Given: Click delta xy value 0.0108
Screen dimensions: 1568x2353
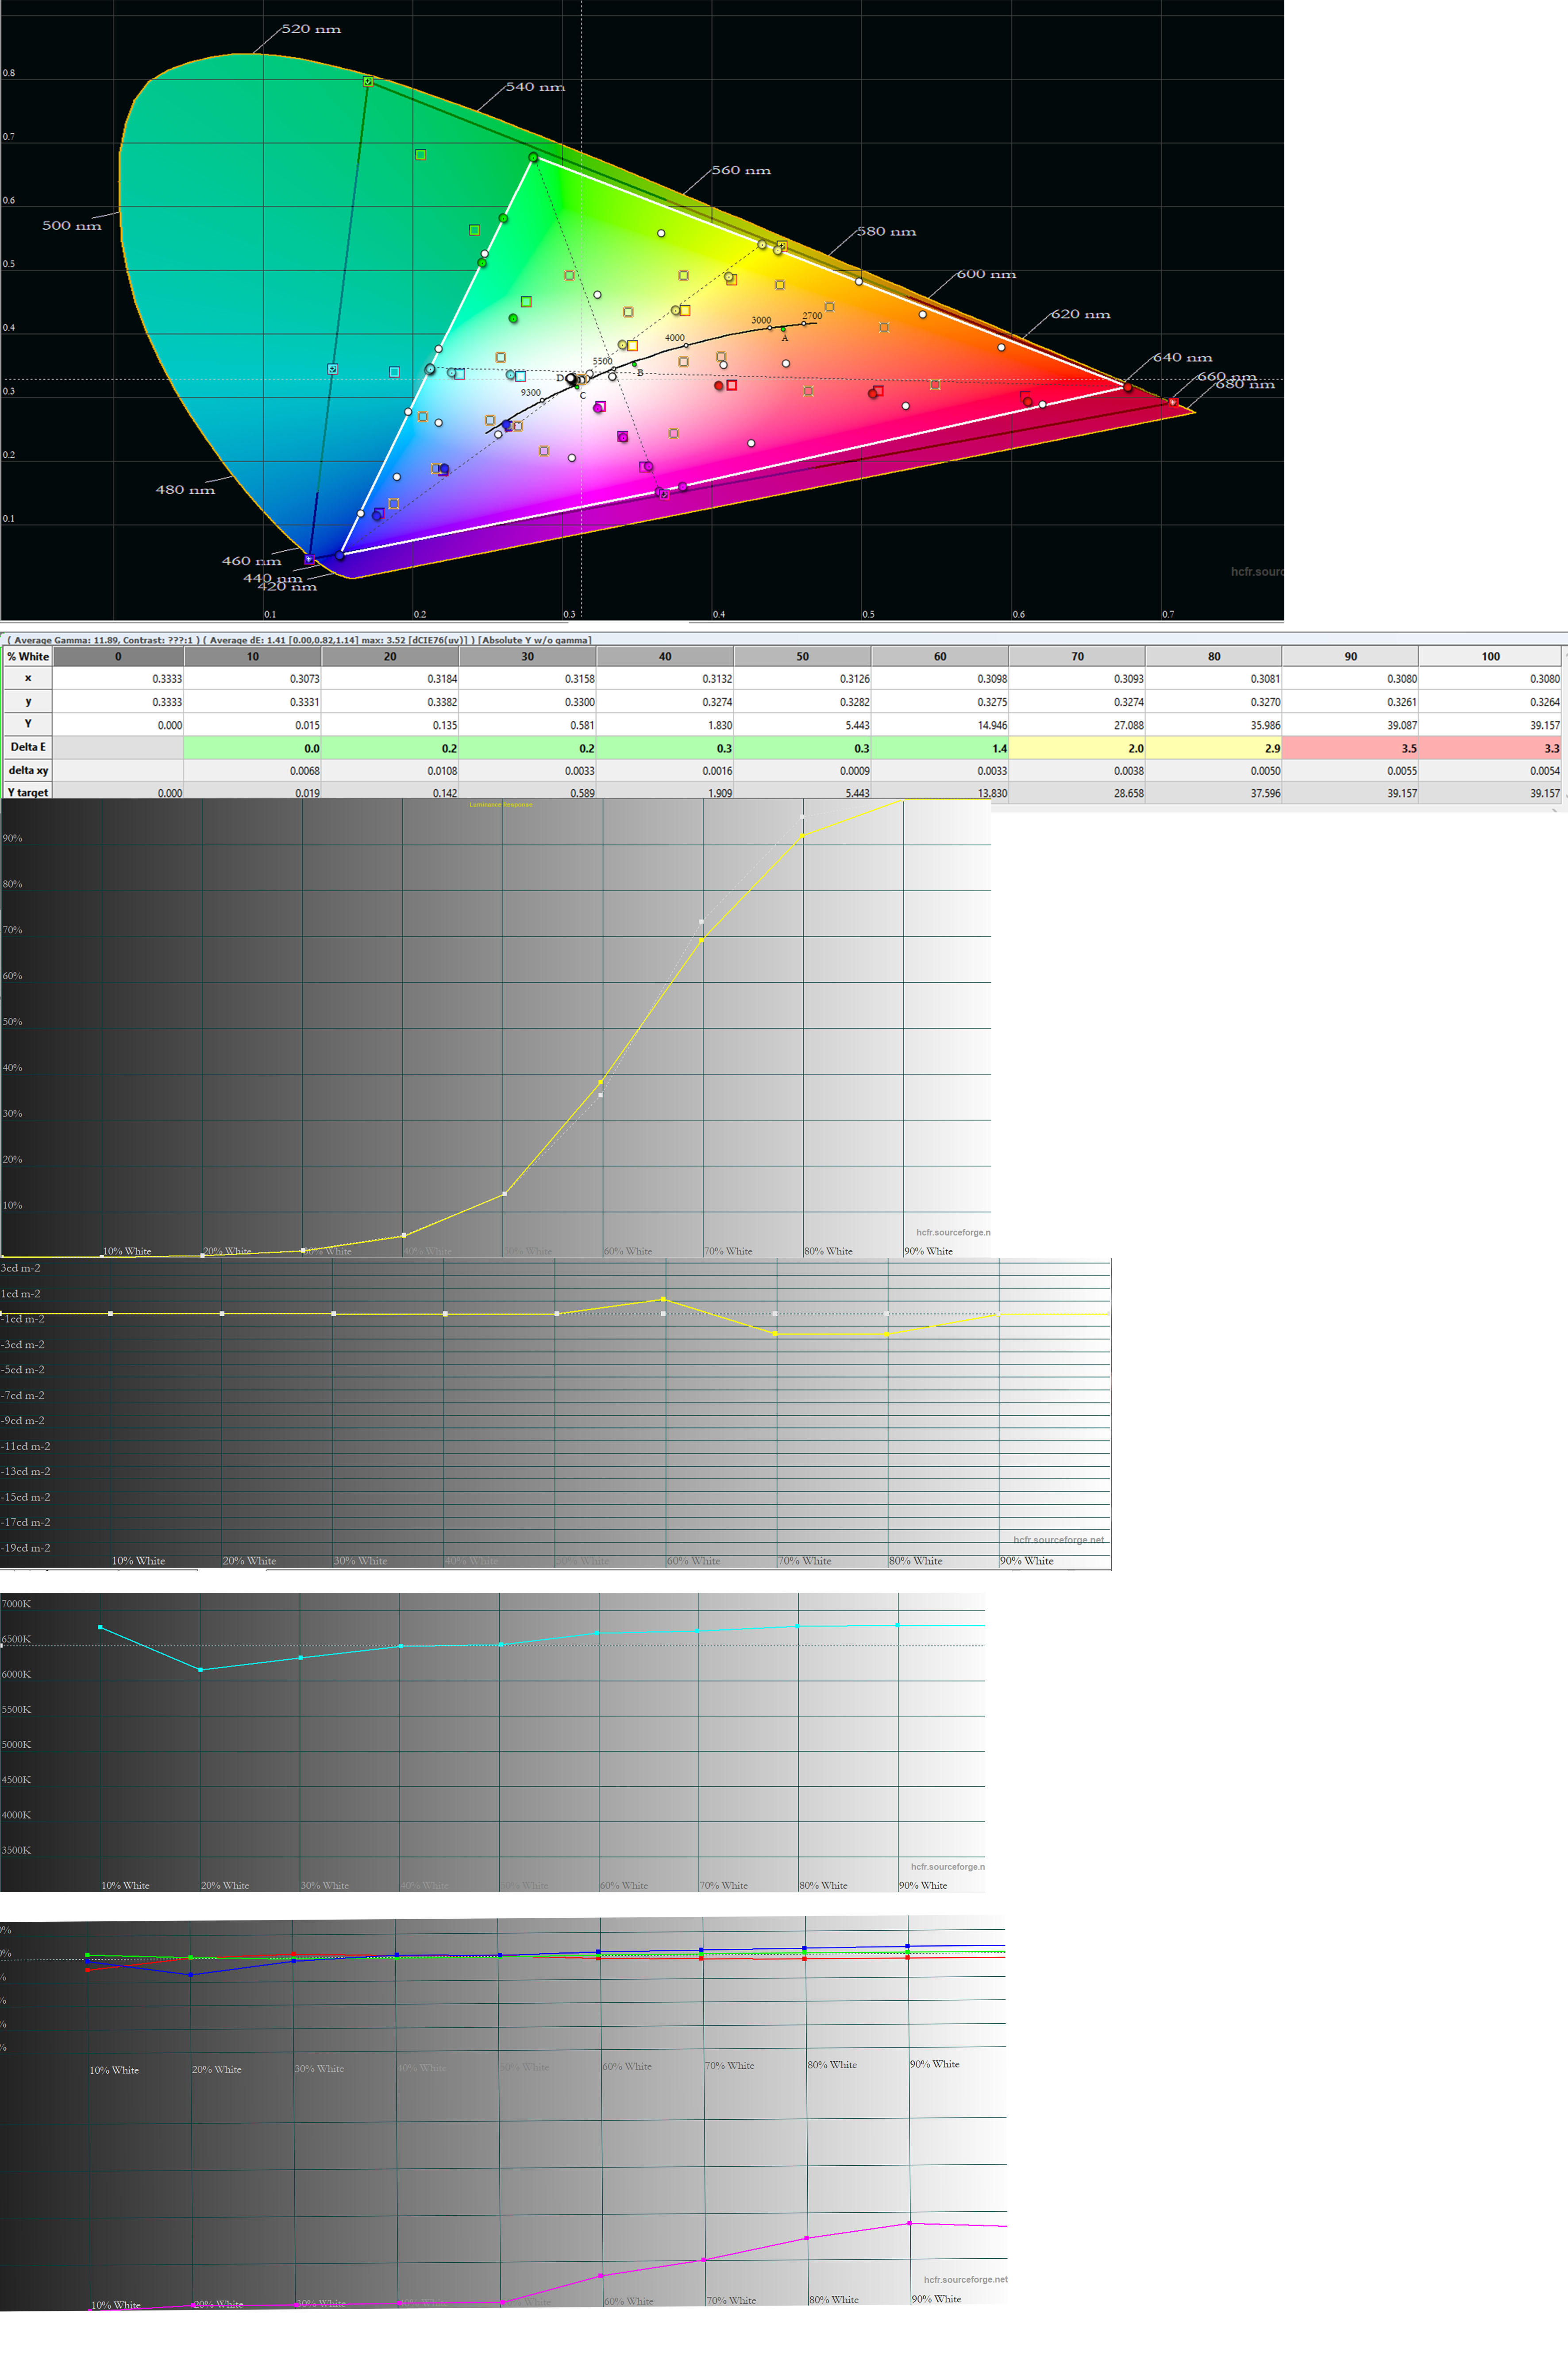Looking at the screenshot, I should tap(390, 770).
